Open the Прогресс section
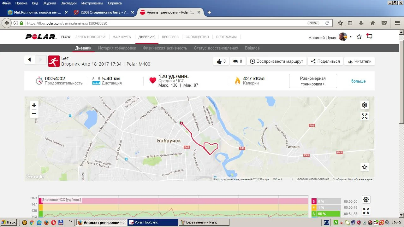The height and width of the screenshot is (227, 404). pyautogui.click(x=170, y=37)
